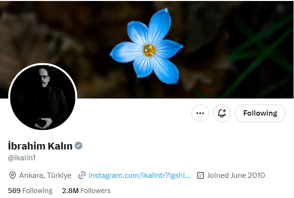Select the Joined June 2010 text
The height and width of the screenshot is (198, 294).
click(236, 175)
